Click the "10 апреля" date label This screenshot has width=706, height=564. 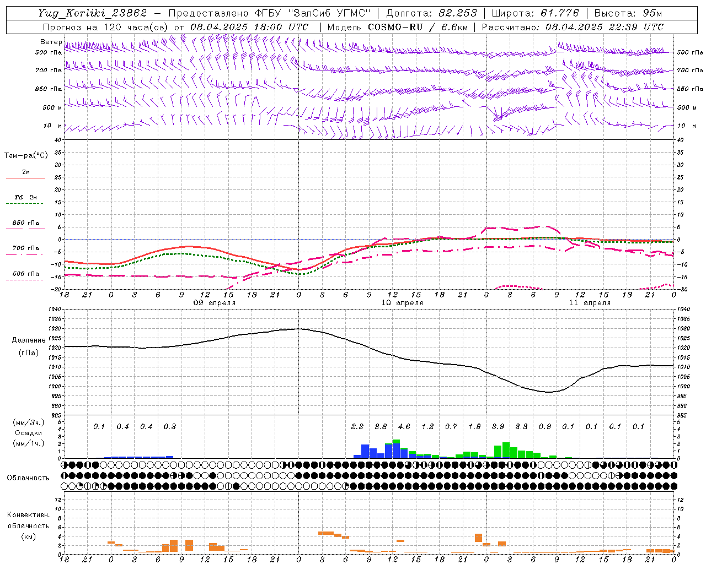coord(402,303)
